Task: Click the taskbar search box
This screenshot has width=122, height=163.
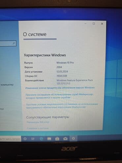Action: (10, 139)
